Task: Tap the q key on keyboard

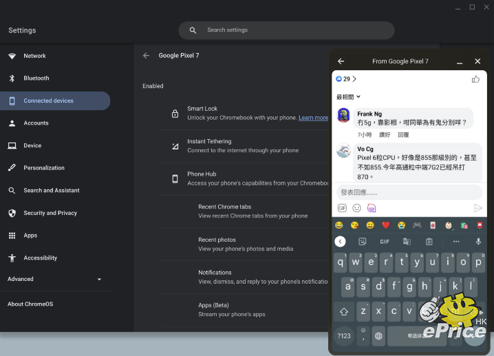Action: click(x=341, y=262)
